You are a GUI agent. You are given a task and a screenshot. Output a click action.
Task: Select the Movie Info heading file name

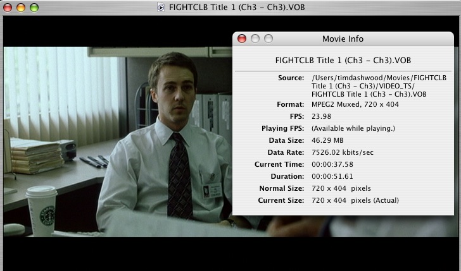(x=343, y=61)
